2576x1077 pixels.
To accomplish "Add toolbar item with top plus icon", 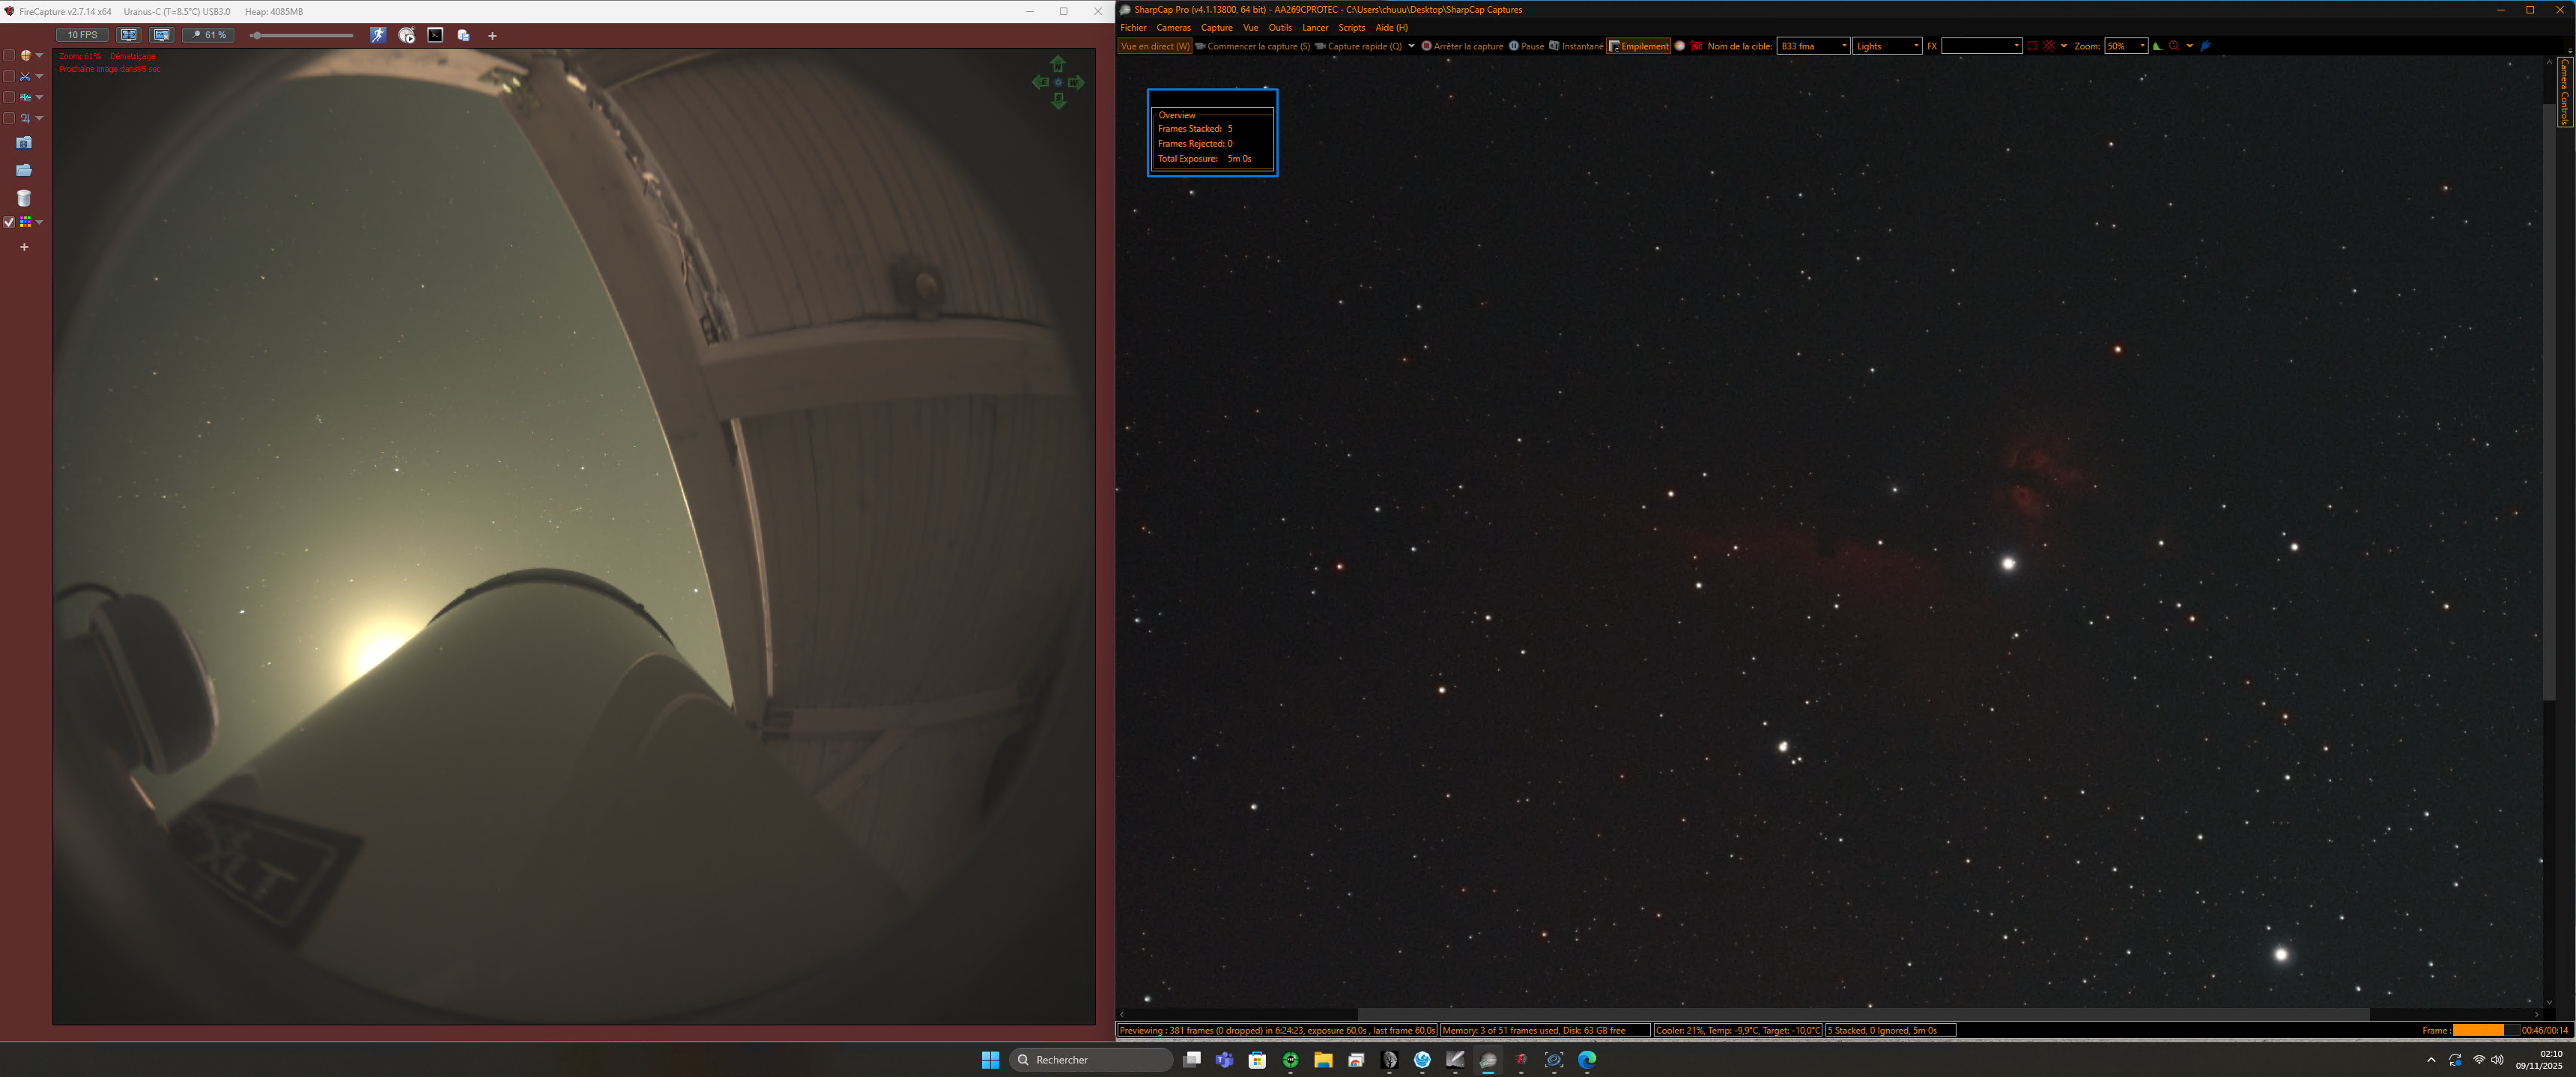I will (x=492, y=36).
